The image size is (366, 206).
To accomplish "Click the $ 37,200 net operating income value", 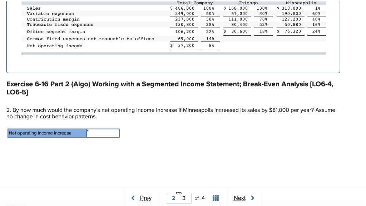I will point(182,45).
